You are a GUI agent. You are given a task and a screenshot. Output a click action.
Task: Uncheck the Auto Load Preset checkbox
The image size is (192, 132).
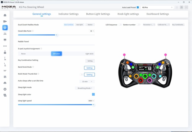[138, 7]
